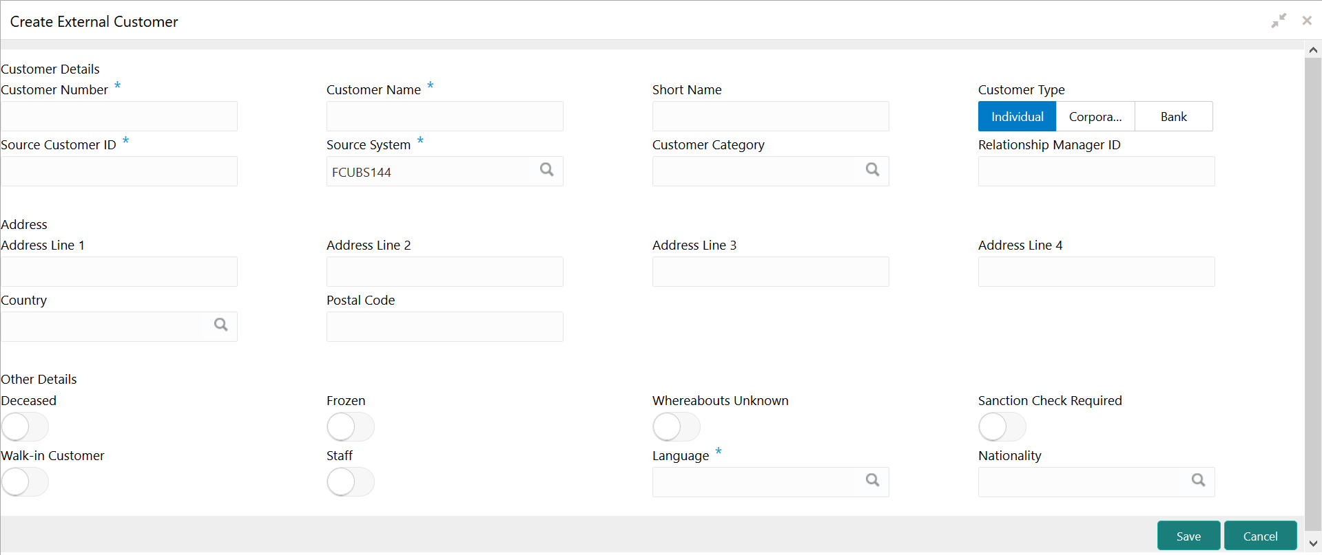Click the Address Line 2 field

pyautogui.click(x=445, y=272)
